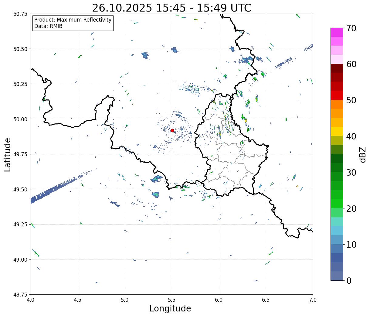
Task: Click the longitude tick label 6.5
Action: tap(266, 300)
